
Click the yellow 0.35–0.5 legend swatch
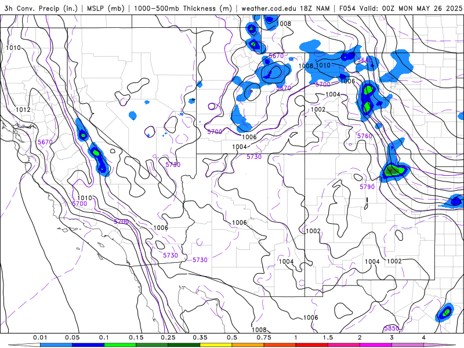point(216,345)
